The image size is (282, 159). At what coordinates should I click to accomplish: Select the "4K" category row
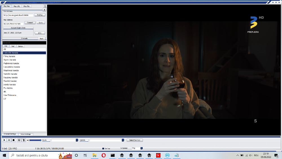click(25, 92)
